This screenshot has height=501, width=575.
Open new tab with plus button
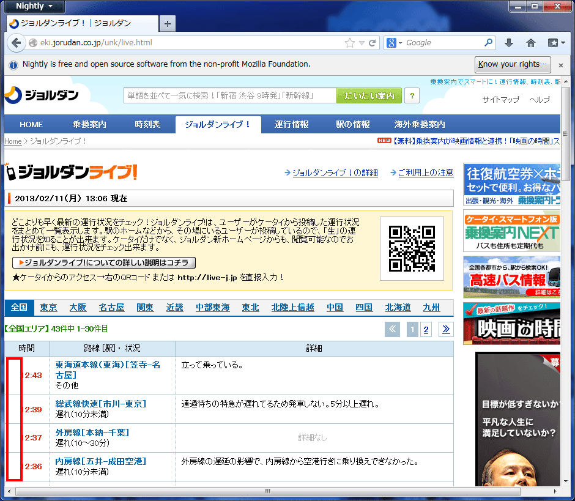(167, 24)
